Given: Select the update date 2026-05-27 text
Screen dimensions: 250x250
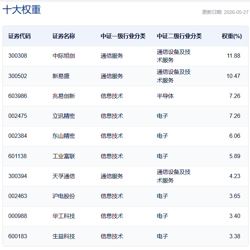Looking at the screenshot, I should pos(236,12).
